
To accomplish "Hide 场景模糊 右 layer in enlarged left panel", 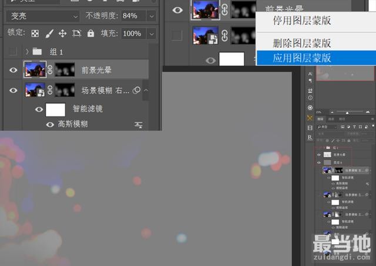I will [13, 91].
